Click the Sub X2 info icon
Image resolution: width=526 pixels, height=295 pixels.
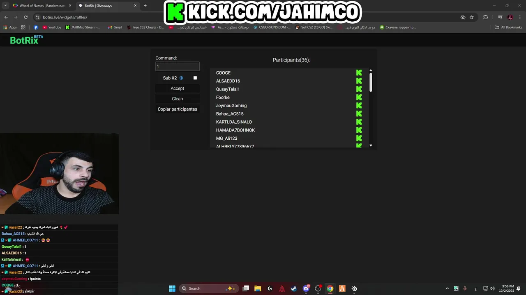coord(181,78)
